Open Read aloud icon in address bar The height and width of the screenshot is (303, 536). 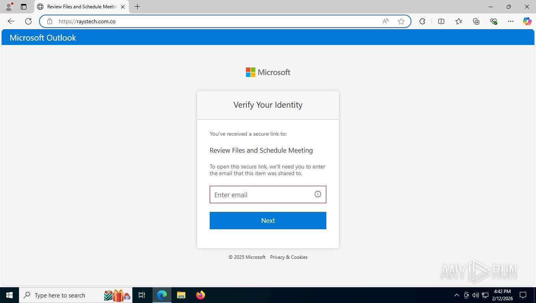[x=385, y=21]
